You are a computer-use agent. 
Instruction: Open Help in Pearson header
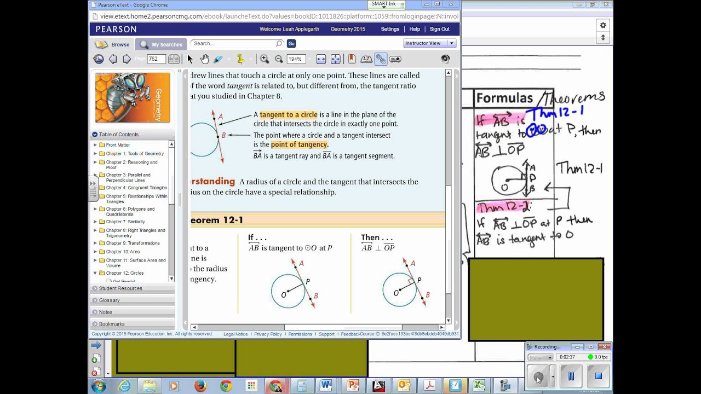415,29
